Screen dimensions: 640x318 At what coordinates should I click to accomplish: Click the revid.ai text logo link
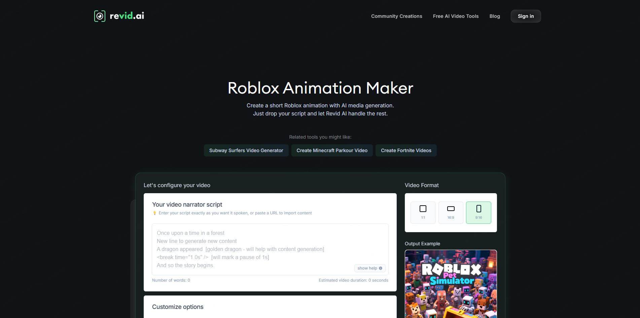coord(127,15)
